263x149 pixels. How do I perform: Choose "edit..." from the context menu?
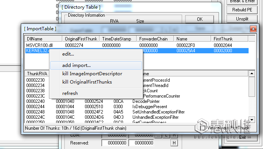click(68, 54)
